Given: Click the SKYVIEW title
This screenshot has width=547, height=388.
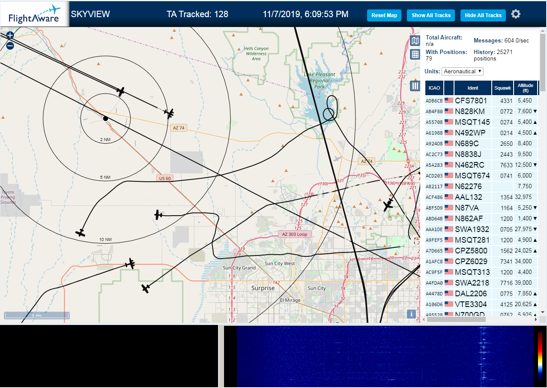Looking at the screenshot, I should (90, 14).
